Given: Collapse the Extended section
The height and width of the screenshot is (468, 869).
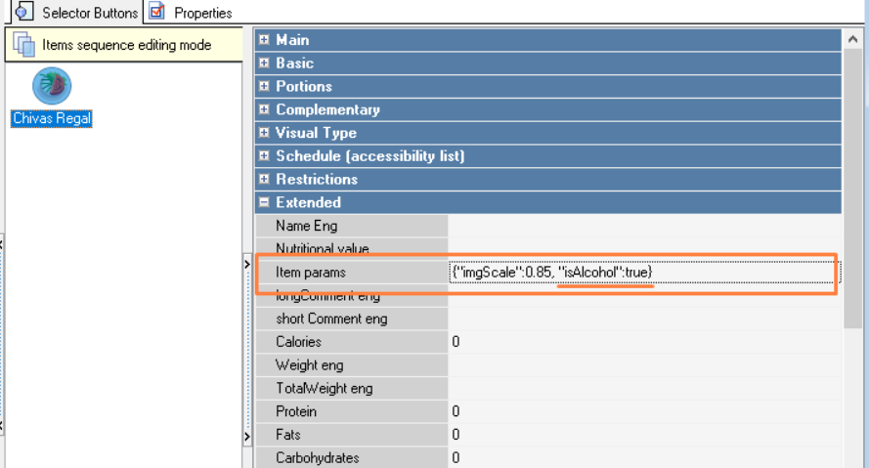Looking at the screenshot, I should pos(264,202).
